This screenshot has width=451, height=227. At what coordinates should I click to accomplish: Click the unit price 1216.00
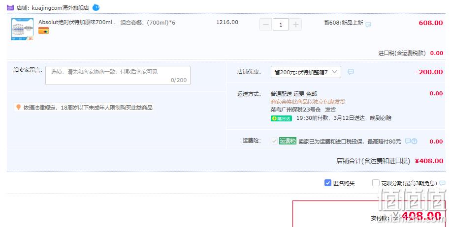pyautogui.click(x=227, y=22)
